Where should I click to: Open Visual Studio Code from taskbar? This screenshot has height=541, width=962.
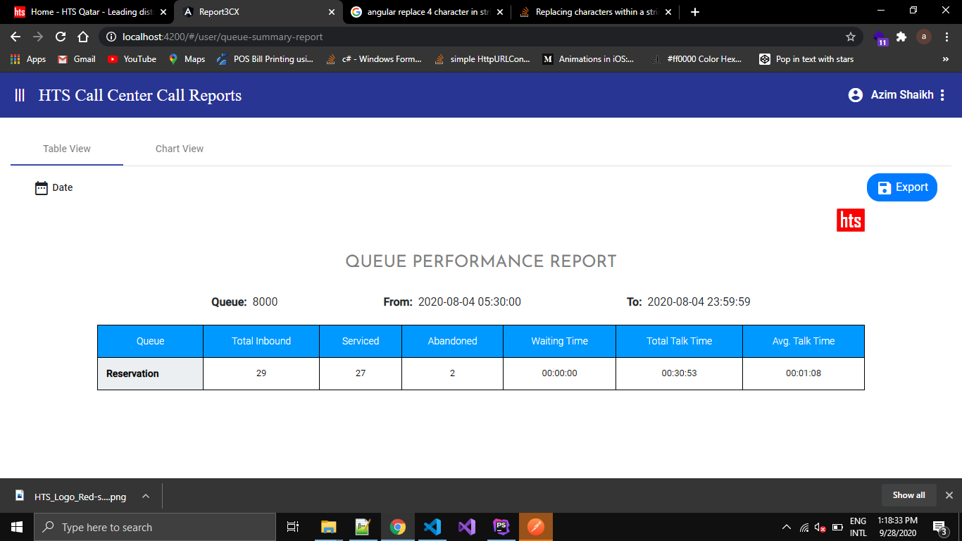pos(432,527)
